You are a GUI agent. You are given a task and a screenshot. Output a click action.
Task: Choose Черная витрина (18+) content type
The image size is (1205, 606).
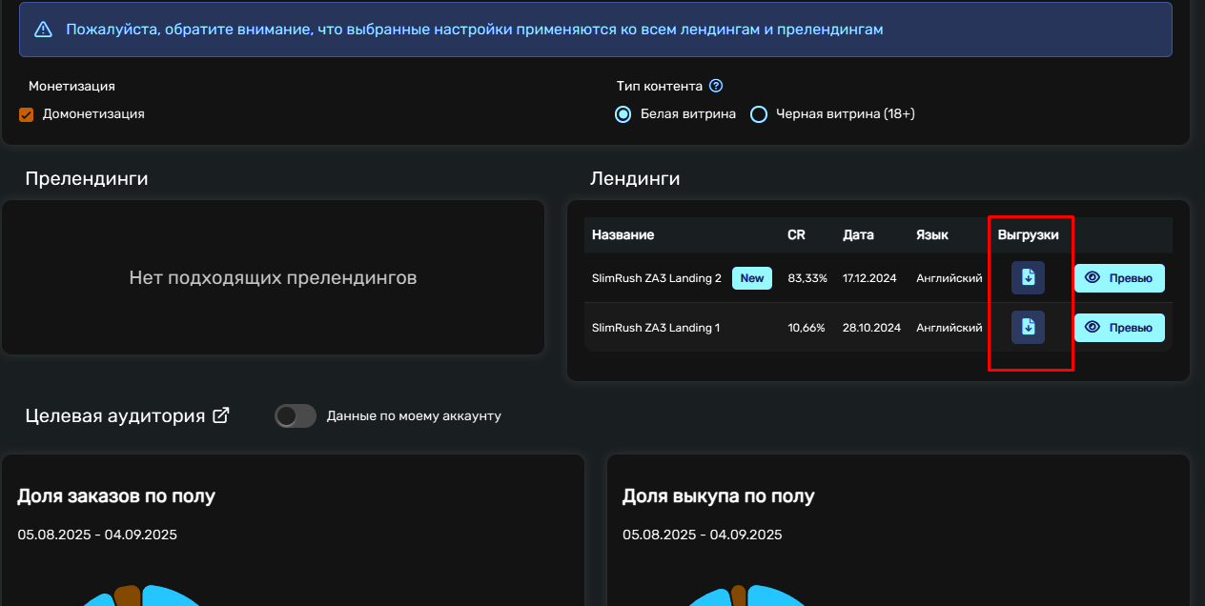click(x=759, y=114)
